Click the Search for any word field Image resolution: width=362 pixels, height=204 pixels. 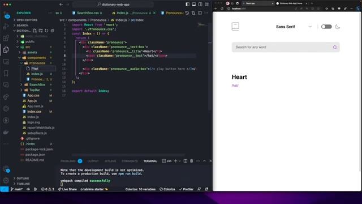click(286, 47)
